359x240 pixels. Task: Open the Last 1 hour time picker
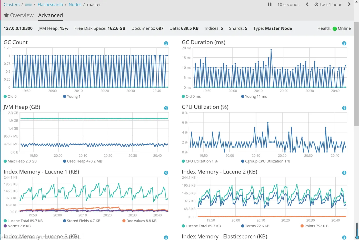click(328, 4)
